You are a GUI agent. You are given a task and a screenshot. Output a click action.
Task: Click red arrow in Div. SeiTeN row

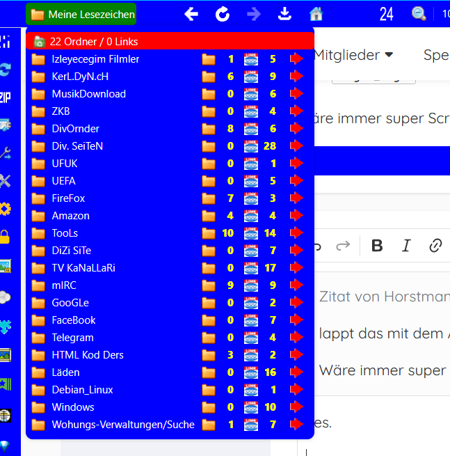point(296,146)
